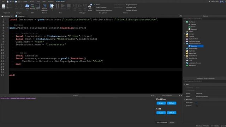
Task: Switch to the MODEL ribbon tab
Action: [x=32, y=1]
